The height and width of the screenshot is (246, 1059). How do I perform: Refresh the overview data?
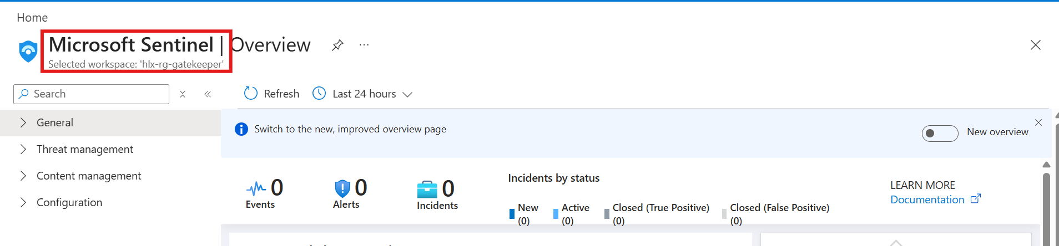click(x=272, y=94)
